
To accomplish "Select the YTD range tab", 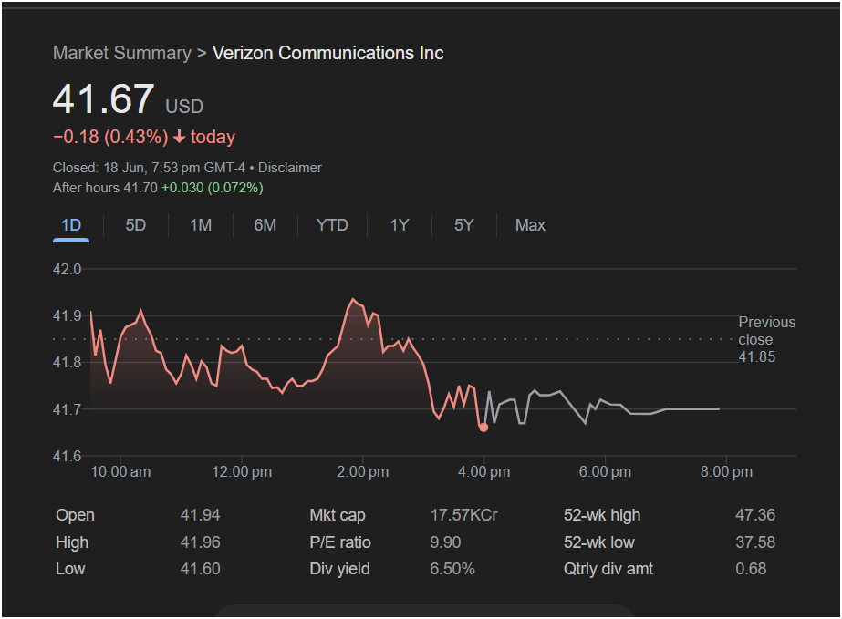I will point(332,225).
